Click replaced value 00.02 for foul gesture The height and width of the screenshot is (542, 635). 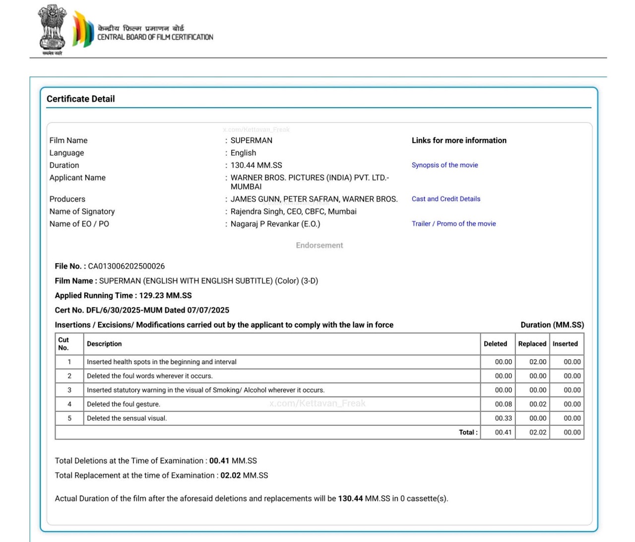pos(538,405)
